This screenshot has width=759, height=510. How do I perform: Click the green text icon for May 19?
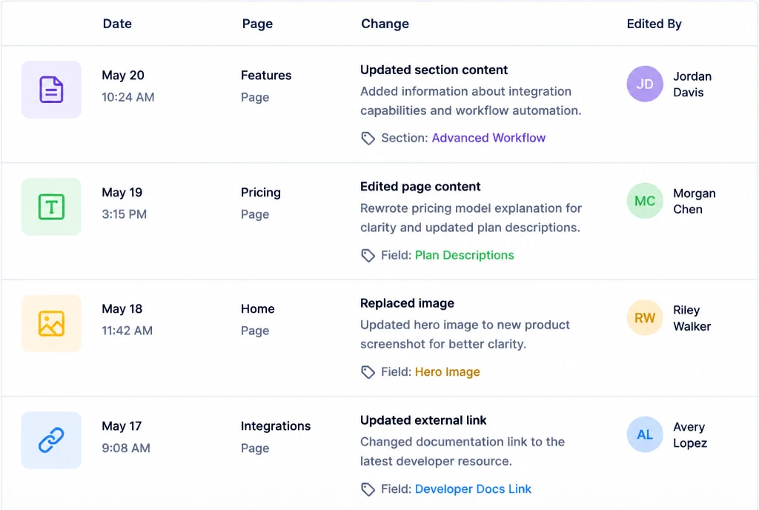(51, 207)
